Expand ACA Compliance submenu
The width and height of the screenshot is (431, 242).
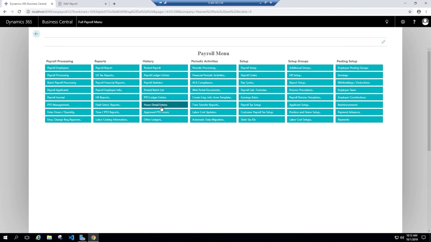click(x=213, y=83)
